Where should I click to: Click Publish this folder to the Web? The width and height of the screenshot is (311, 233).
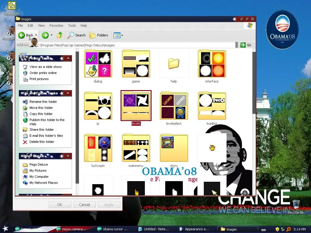[47, 122]
